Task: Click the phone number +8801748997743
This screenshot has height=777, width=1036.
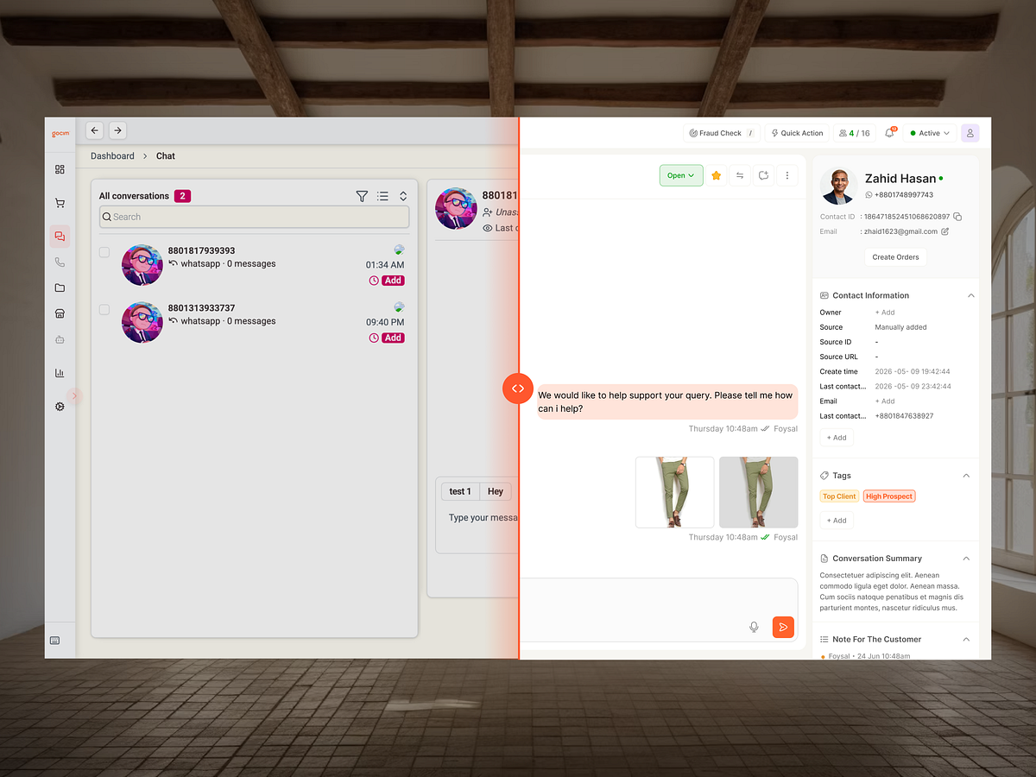Action: (x=904, y=195)
